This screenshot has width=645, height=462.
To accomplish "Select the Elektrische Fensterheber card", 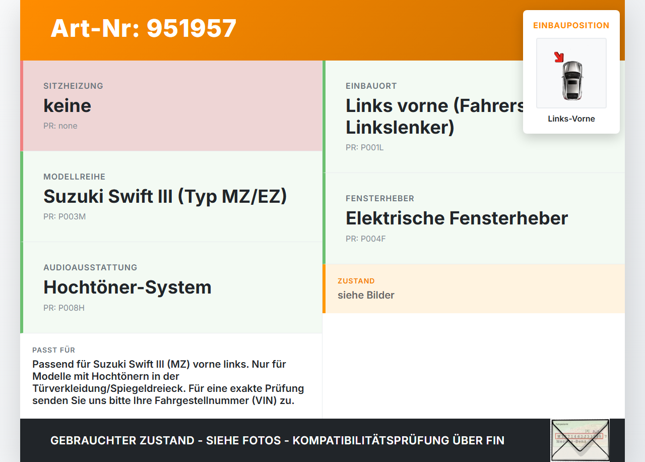I will tap(474, 218).
